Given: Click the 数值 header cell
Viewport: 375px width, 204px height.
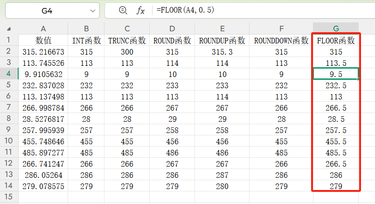Looking at the screenshot, I should pos(43,41).
